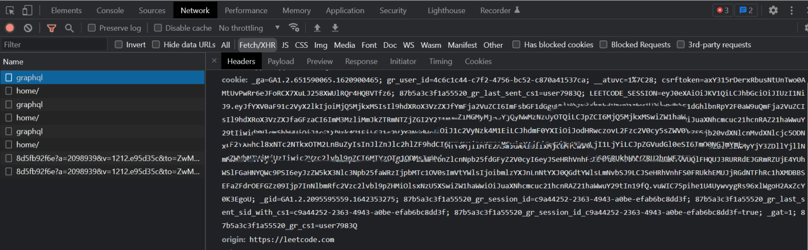Select the home/ request below the first graphql
808x250 pixels.
click(27, 91)
